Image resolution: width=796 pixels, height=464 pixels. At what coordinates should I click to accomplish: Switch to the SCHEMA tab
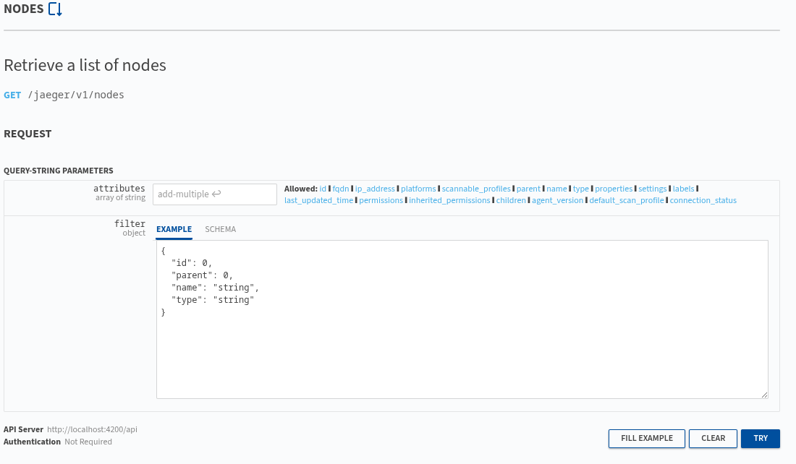tap(220, 229)
